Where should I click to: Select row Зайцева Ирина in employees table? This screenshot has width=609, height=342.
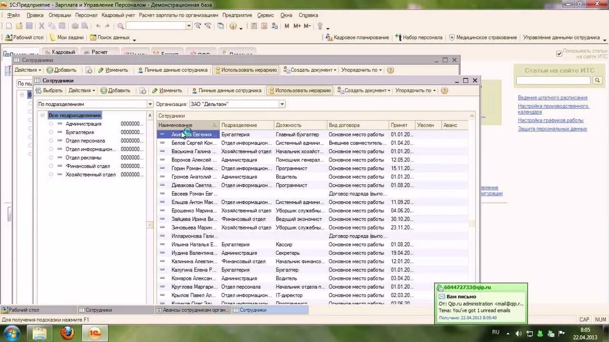point(313,219)
